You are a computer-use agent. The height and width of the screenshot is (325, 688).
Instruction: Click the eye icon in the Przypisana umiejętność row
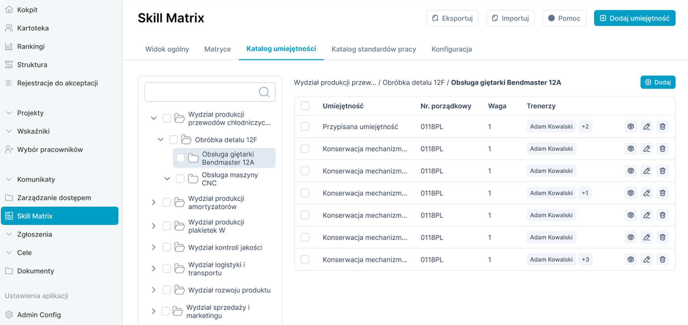[x=630, y=127]
